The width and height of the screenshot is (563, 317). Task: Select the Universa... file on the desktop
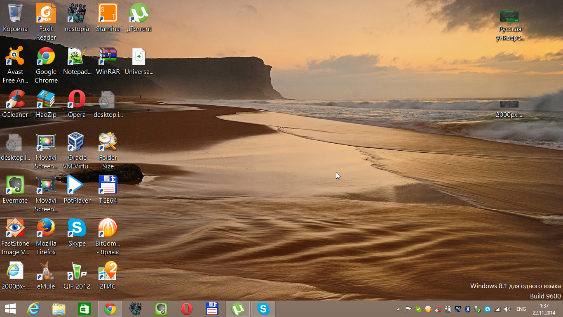(x=139, y=61)
